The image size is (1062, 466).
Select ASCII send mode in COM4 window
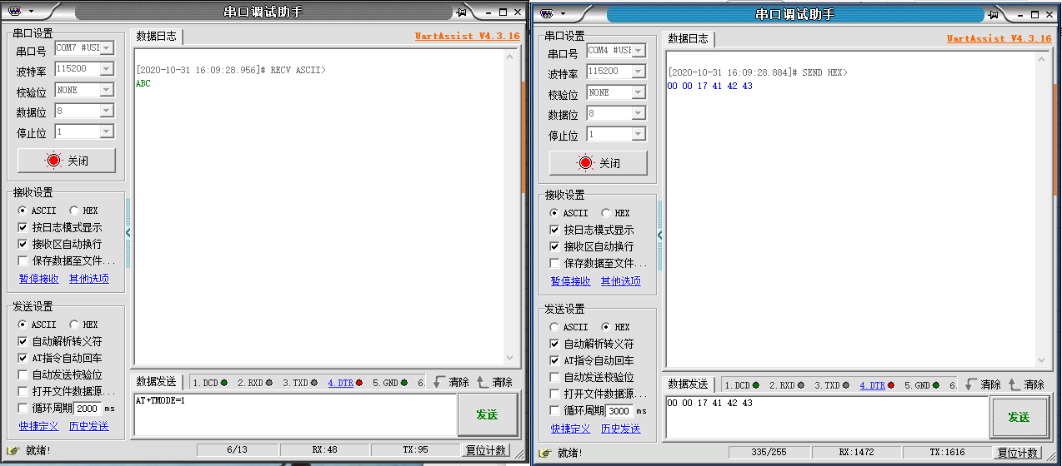coord(569,327)
